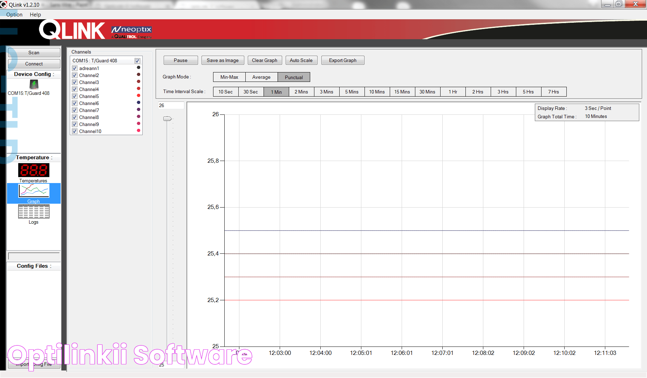The image size is (647, 378).
Task: Open the Graph view icon
Action: point(34,191)
